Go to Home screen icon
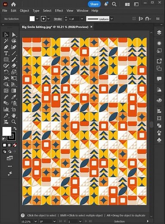The image size is (165, 224). tap(13, 4)
